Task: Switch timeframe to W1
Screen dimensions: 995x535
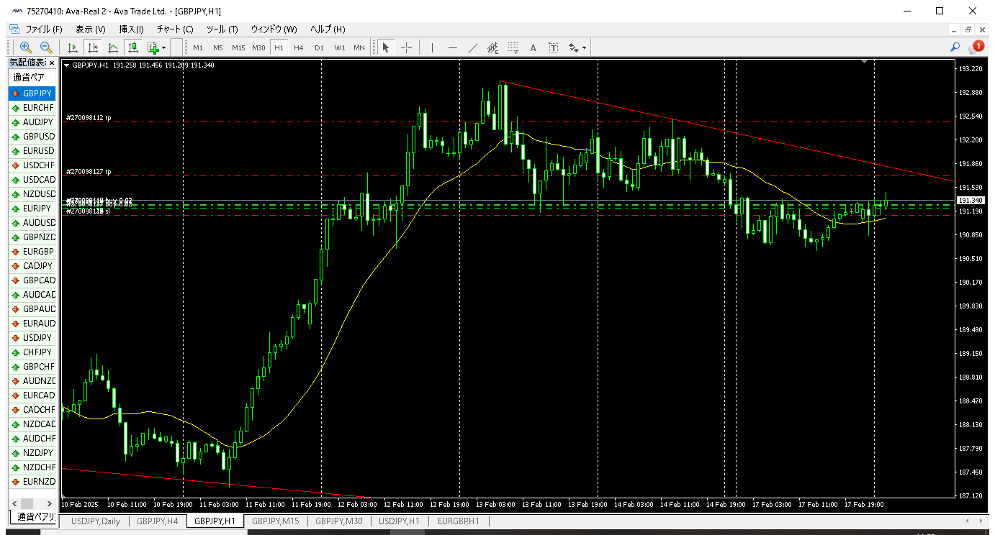Action: pyautogui.click(x=339, y=47)
